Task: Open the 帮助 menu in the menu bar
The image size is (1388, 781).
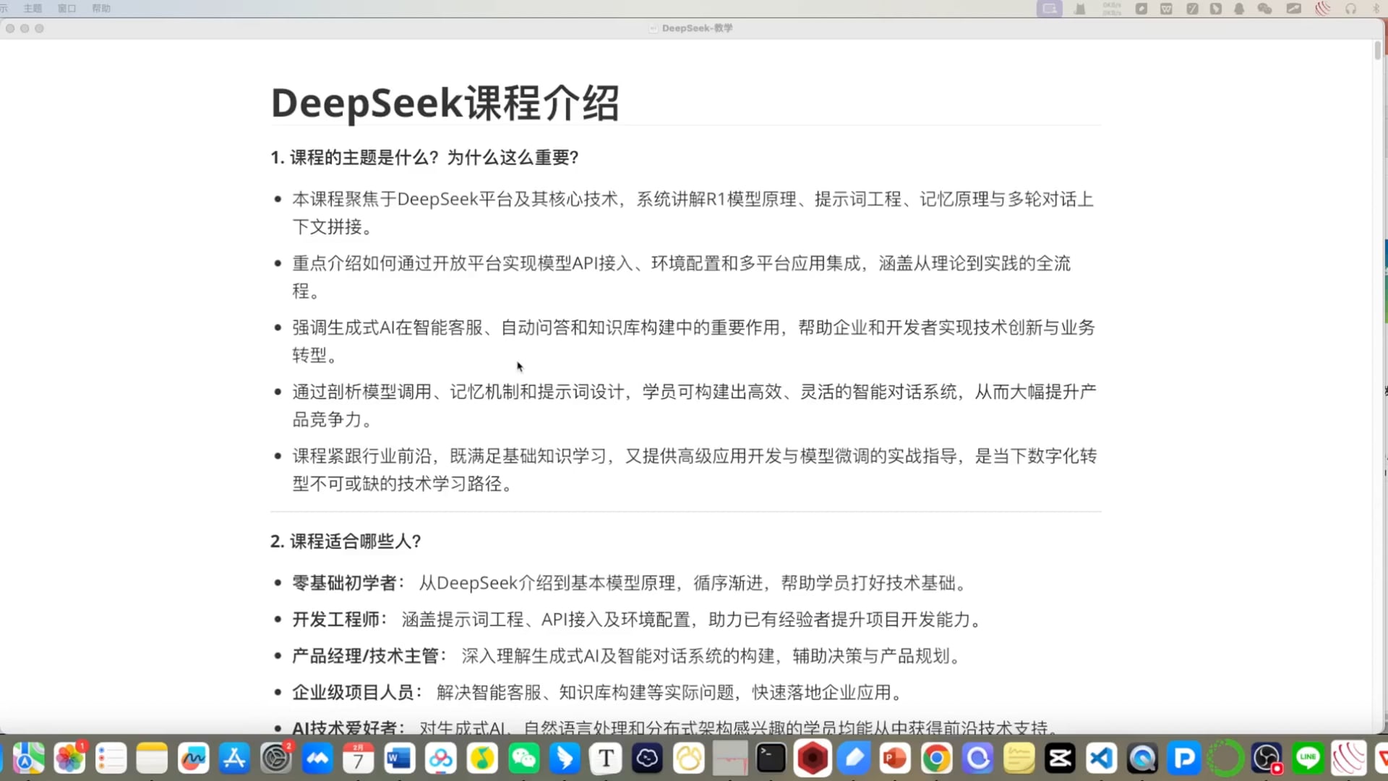Action: click(x=100, y=8)
